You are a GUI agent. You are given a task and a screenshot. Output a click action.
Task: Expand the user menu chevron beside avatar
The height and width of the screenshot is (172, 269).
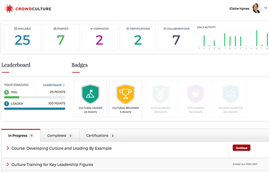coord(266,8)
